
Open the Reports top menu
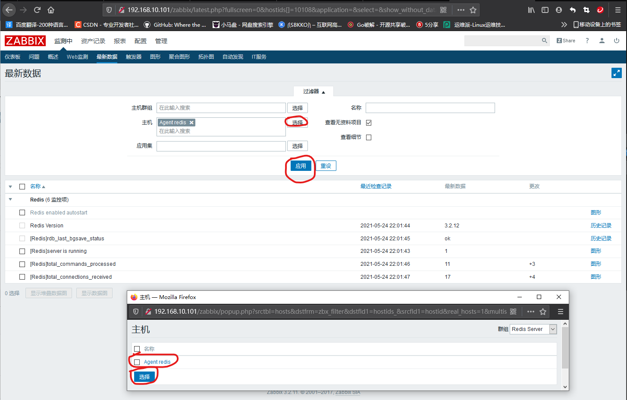click(120, 41)
